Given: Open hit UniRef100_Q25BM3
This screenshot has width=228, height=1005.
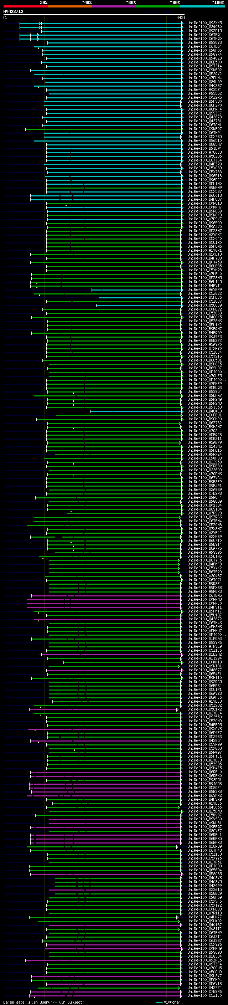Looking at the screenshot, I should pyautogui.click(x=204, y=811).
